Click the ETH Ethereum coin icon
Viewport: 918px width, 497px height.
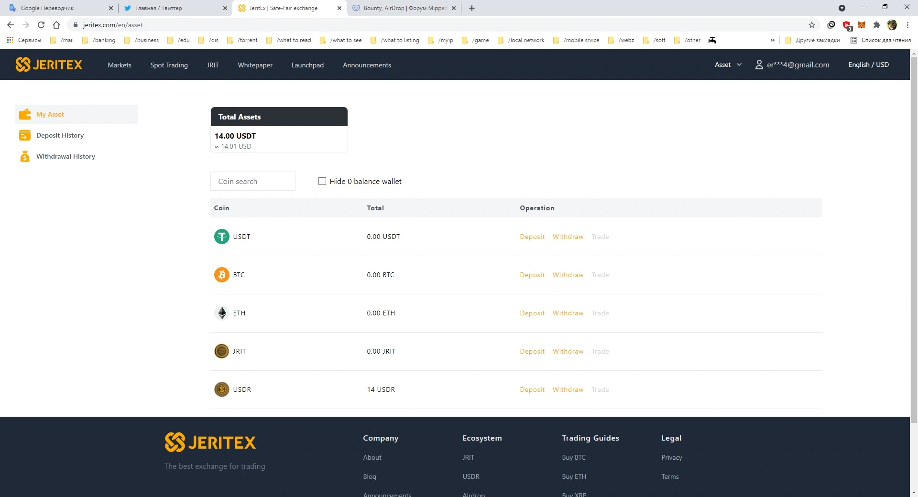221,313
